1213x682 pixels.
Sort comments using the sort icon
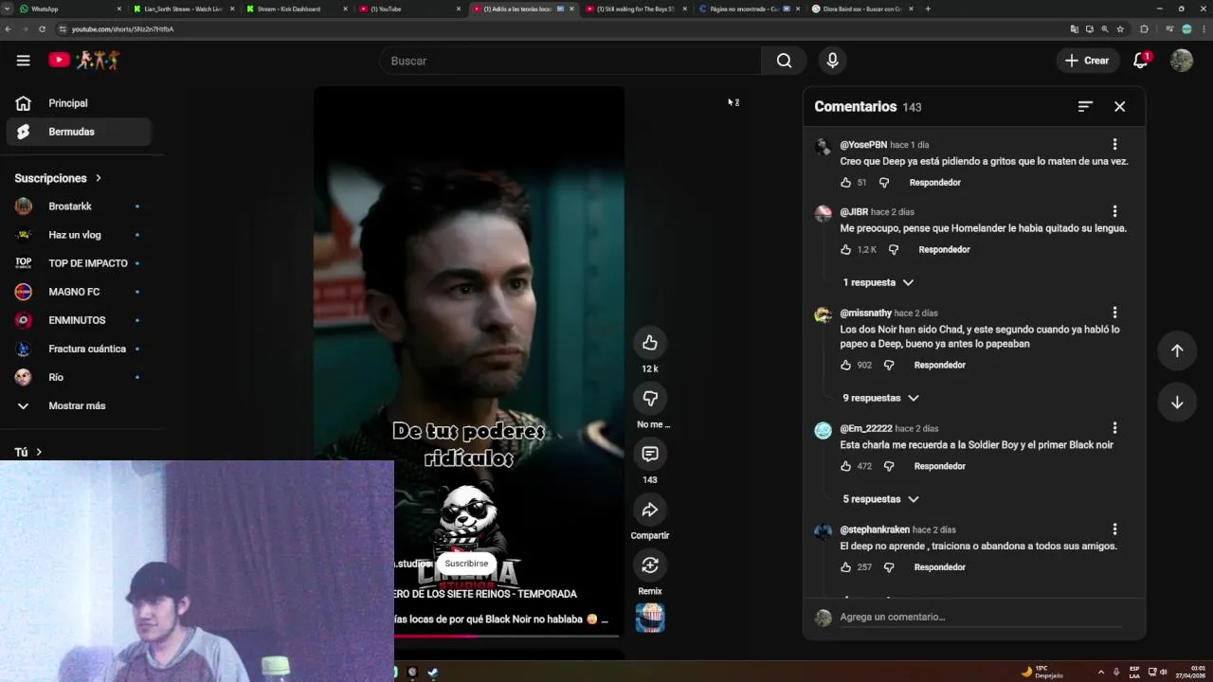[x=1085, y=107]
